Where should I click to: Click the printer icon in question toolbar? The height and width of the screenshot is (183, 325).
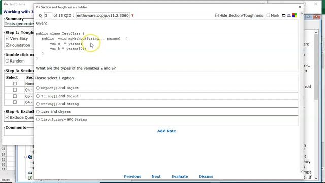tap(289, 15)
